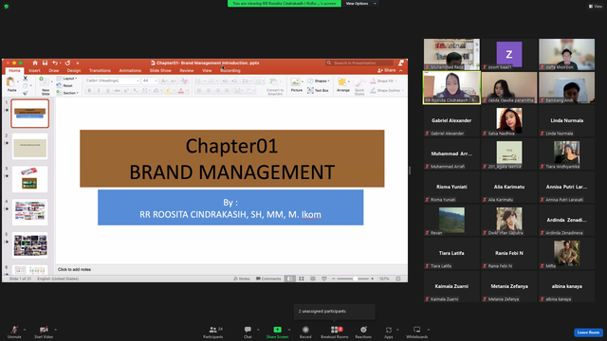This screenshot has height=341, width=607.
Task: Unmute the microphone in Zoom
Action: 14,332
